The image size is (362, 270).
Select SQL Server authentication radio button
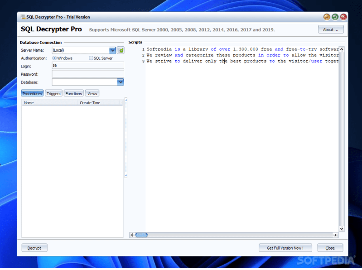[91, 58]
